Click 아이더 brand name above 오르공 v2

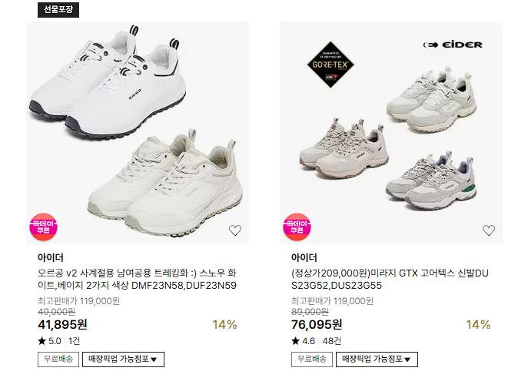tap(51, 257)
